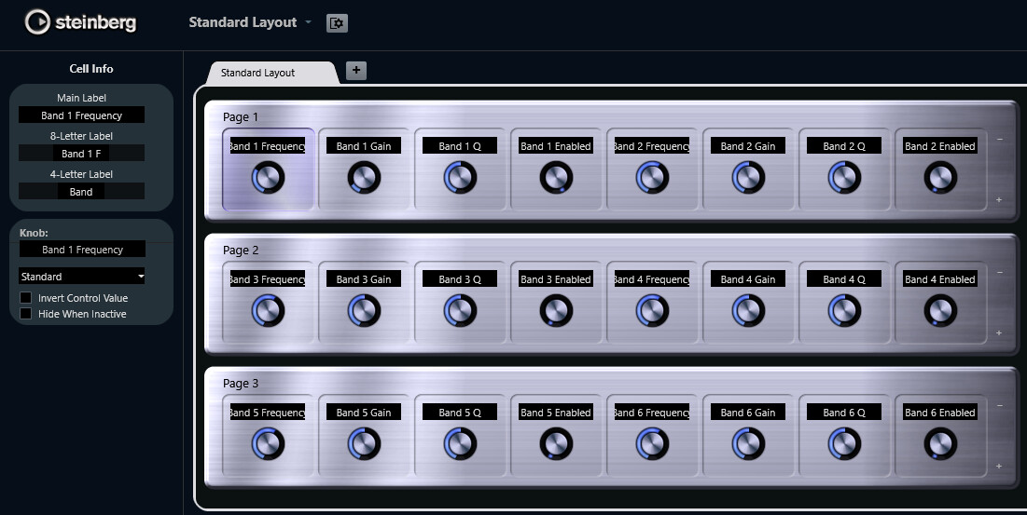This screenshot has width=1027, height=515.
Task: Open the layout settings gear icon
Action: [337, 23]
